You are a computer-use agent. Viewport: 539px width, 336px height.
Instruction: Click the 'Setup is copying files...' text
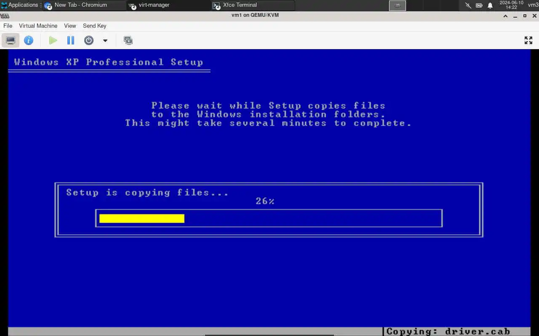pos(147,193)
